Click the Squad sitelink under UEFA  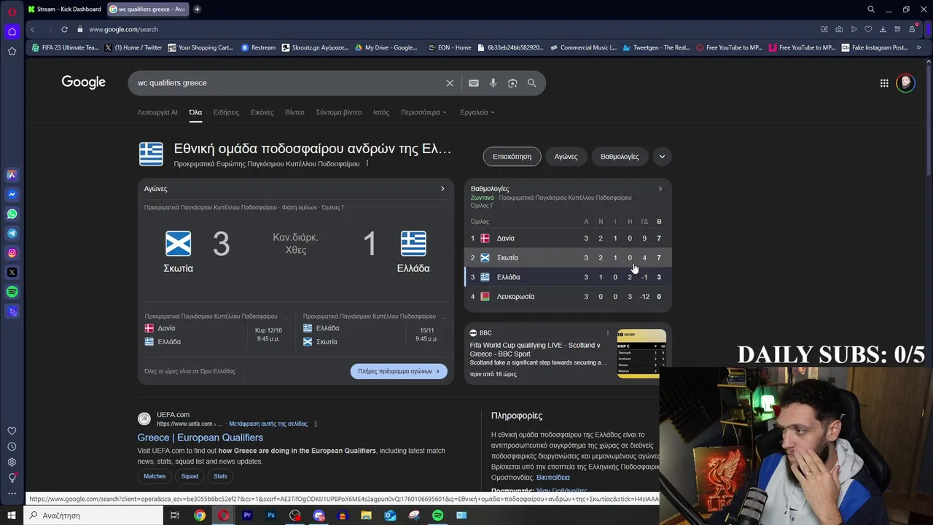[x=190, y=476]
